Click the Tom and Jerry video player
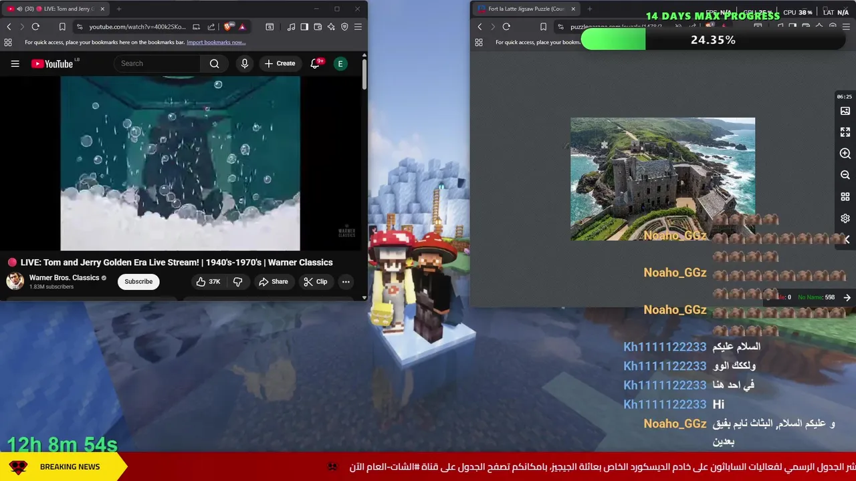This screenshot has height=481, width=856. [180, 162]
